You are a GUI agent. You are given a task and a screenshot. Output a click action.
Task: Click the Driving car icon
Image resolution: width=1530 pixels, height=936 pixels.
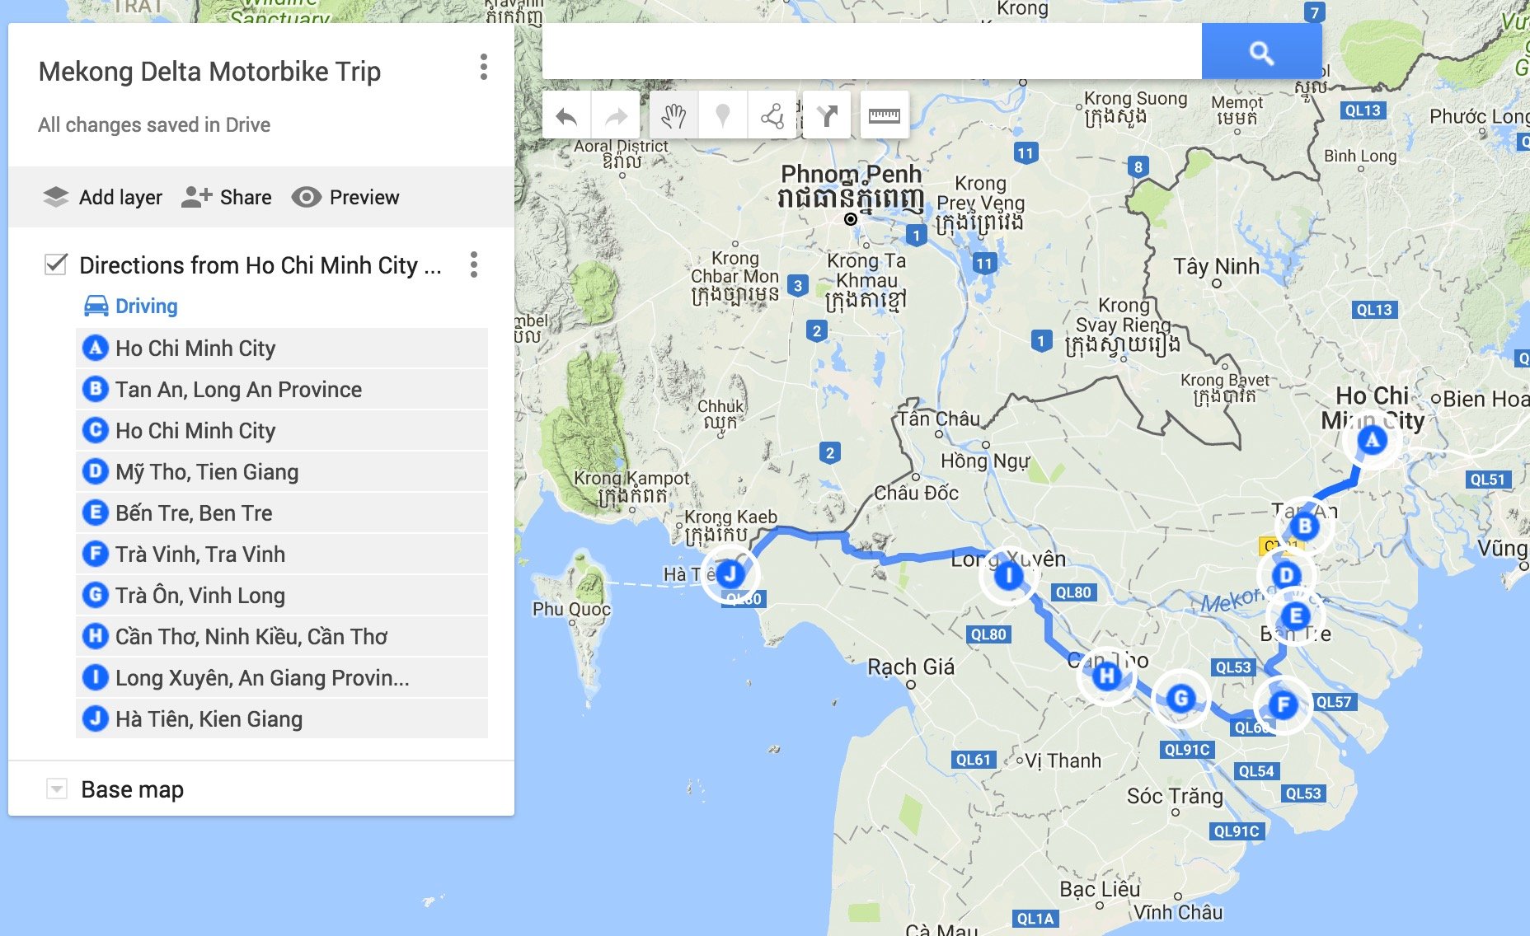point(96,306)
